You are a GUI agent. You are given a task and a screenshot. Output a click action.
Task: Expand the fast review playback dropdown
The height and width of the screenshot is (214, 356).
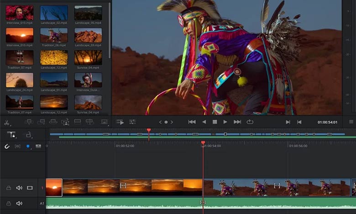120,122
